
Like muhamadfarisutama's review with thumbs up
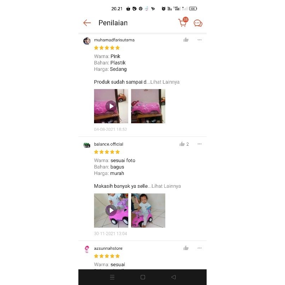(186, 40)
